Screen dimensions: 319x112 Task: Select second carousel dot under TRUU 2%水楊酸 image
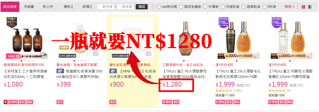click(x=240, y=61)
